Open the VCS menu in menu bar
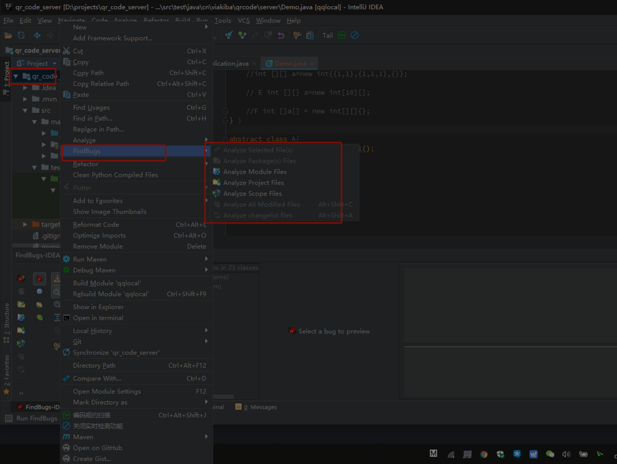This screenshot has height=464, width=617. coord(244,21)
